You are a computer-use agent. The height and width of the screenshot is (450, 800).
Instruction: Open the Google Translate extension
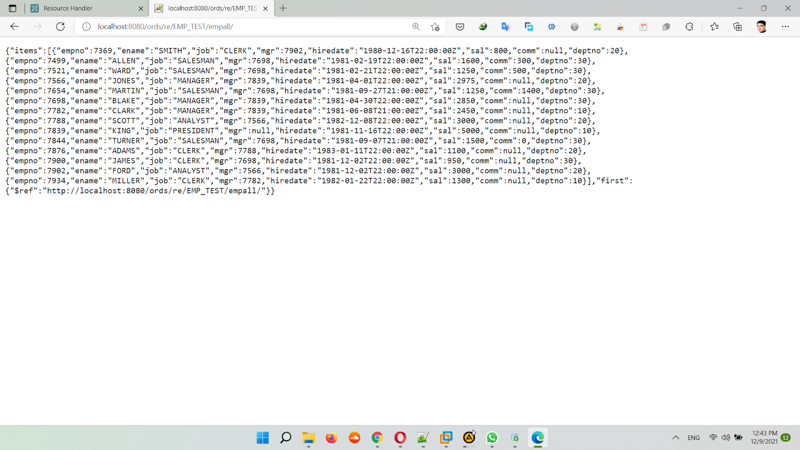coord(505,27)
